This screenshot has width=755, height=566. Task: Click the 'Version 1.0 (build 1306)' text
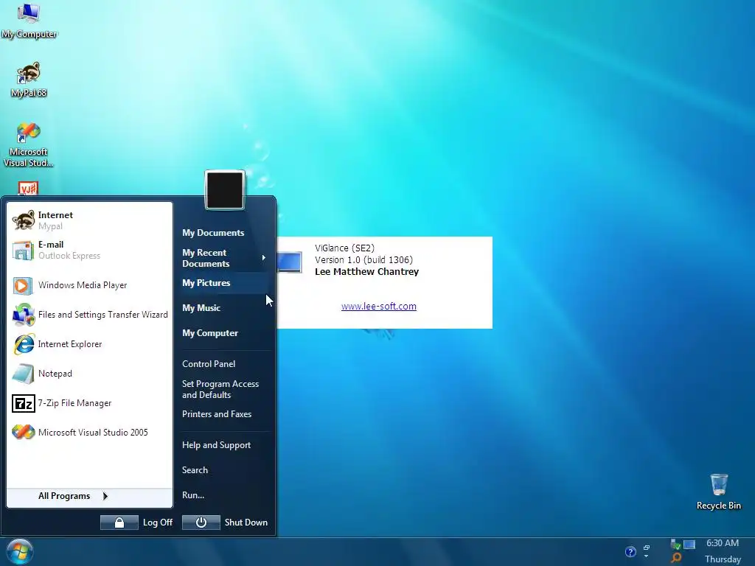tap(363, 260)
